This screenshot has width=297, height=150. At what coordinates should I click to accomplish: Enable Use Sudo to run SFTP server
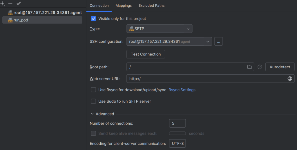click(x=93, y=101)
